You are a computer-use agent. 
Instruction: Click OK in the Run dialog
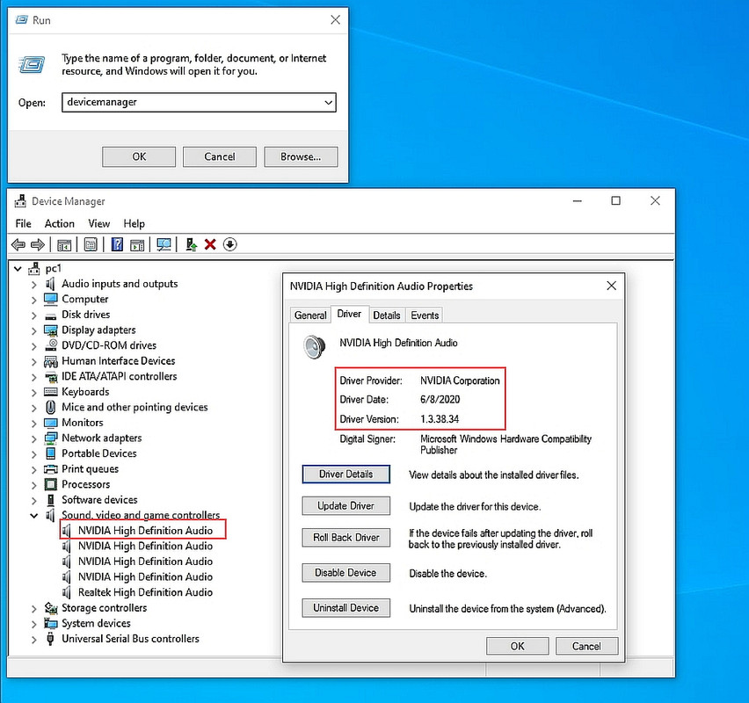pyautogui.click(x=139, y=156)
